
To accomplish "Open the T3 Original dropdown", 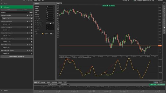I will (50, 15).
